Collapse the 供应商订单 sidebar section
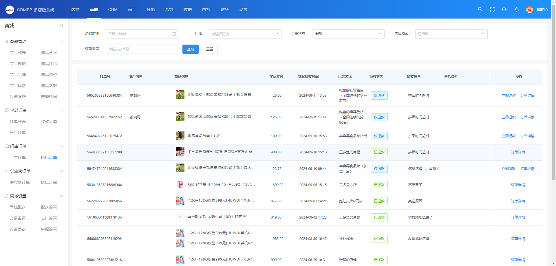 point(62,171)
